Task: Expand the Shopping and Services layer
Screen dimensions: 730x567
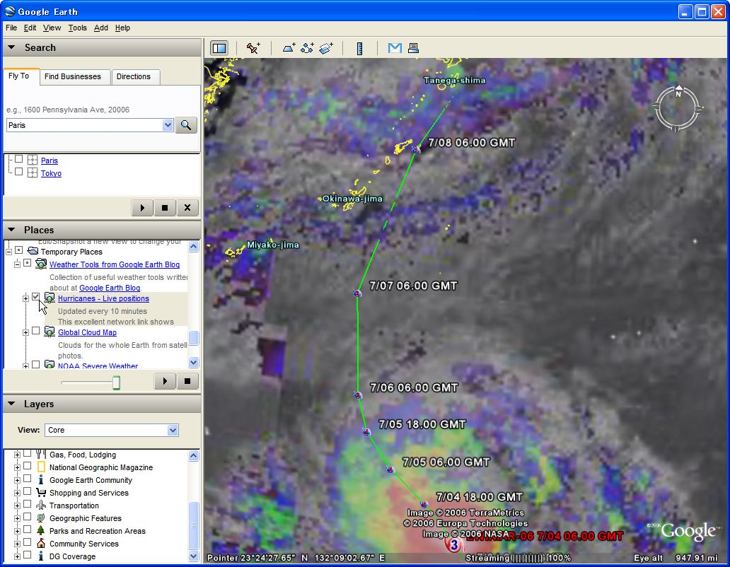Action: coord(17,493)
